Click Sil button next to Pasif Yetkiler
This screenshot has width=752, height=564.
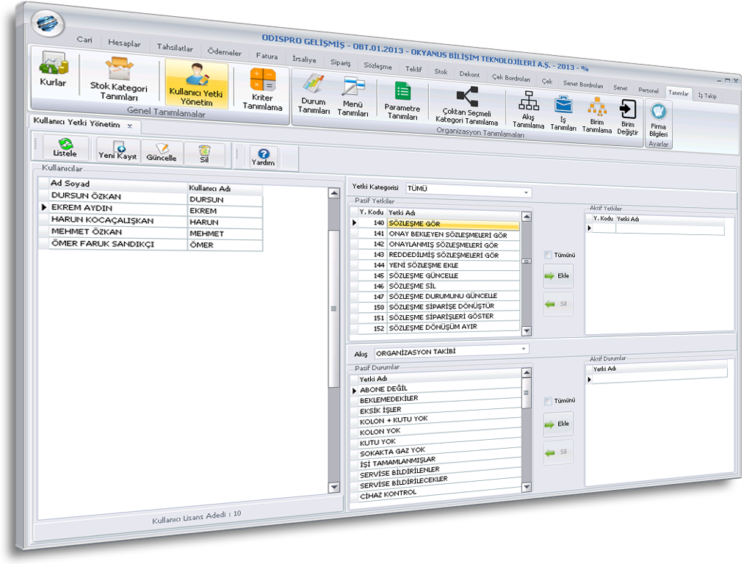point(558,303)
